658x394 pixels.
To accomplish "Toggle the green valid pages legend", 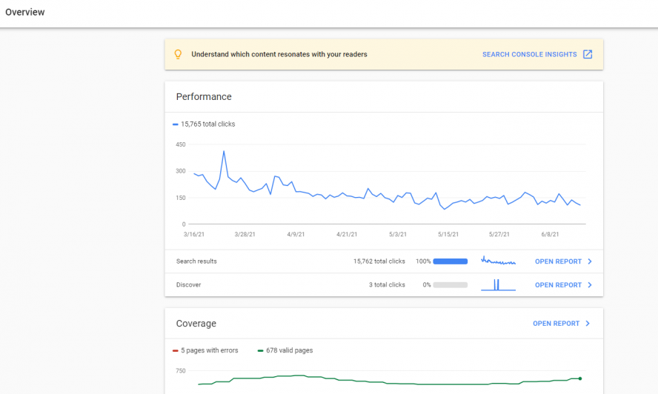I will [x=260, y=350].
